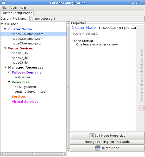Click the scroll-down arrow of the tree pane
The image size is (145, 157).
68,150
